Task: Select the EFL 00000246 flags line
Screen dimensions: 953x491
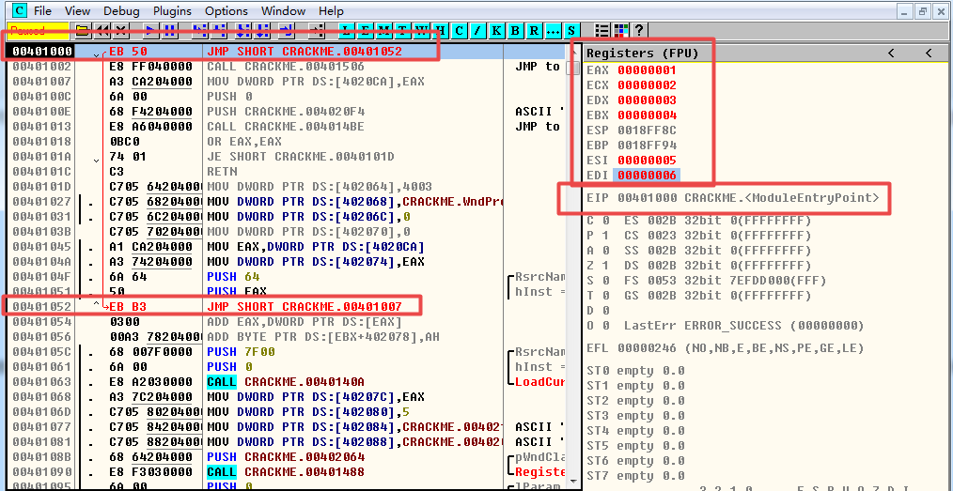Action: click(725, 348)
